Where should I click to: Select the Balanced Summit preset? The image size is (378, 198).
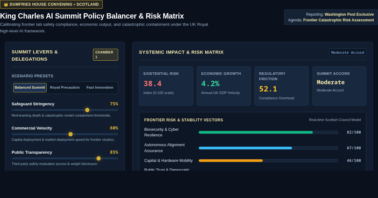click(x=30, y=88)
